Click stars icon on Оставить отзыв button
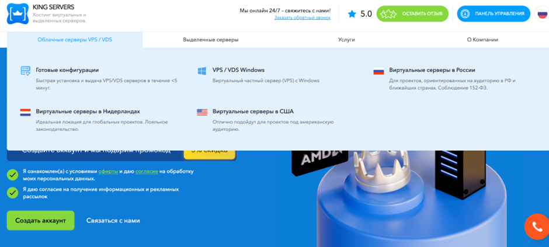This screenshot has height=247, width=549. click(388, 14)
